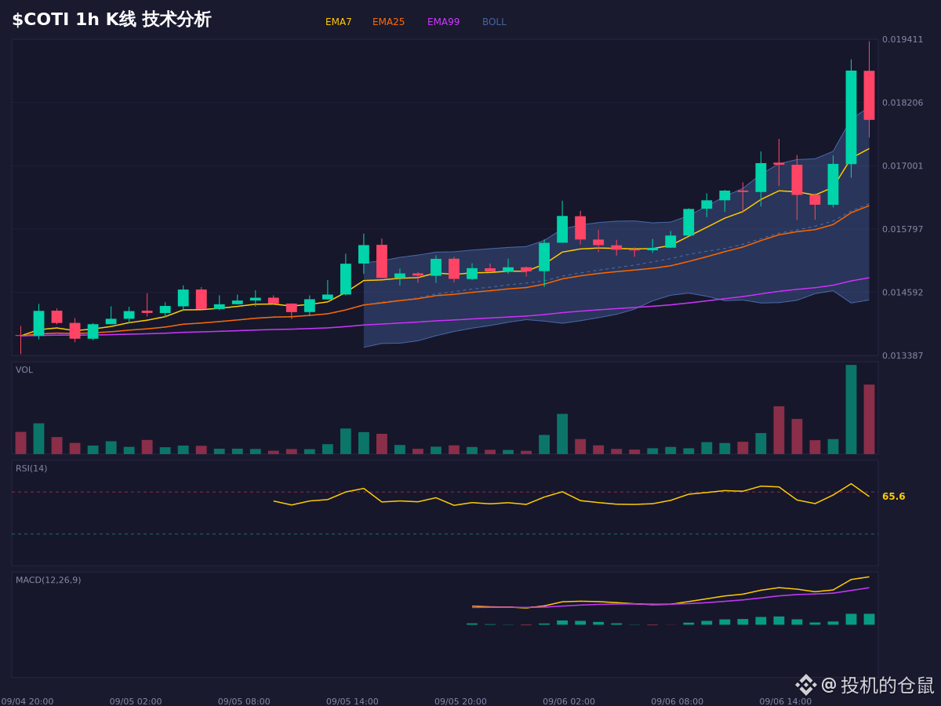This screenshot has width=941, height=706.
Task: Click the 0.013387 price axis label
Action: click(903, 355)
